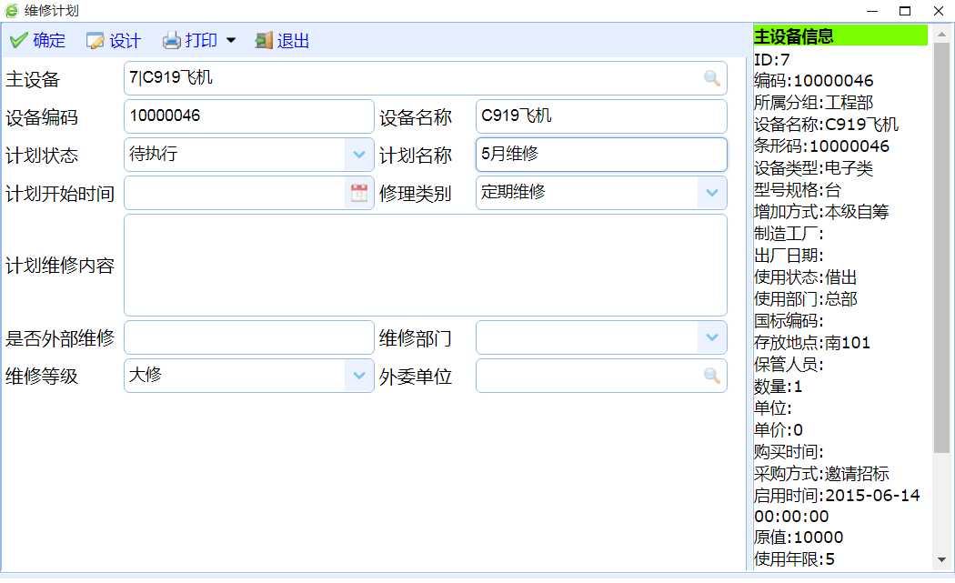Expand the 维修部门 dropdown
This screenshot has width=955, height=583.
coord(711,337)
